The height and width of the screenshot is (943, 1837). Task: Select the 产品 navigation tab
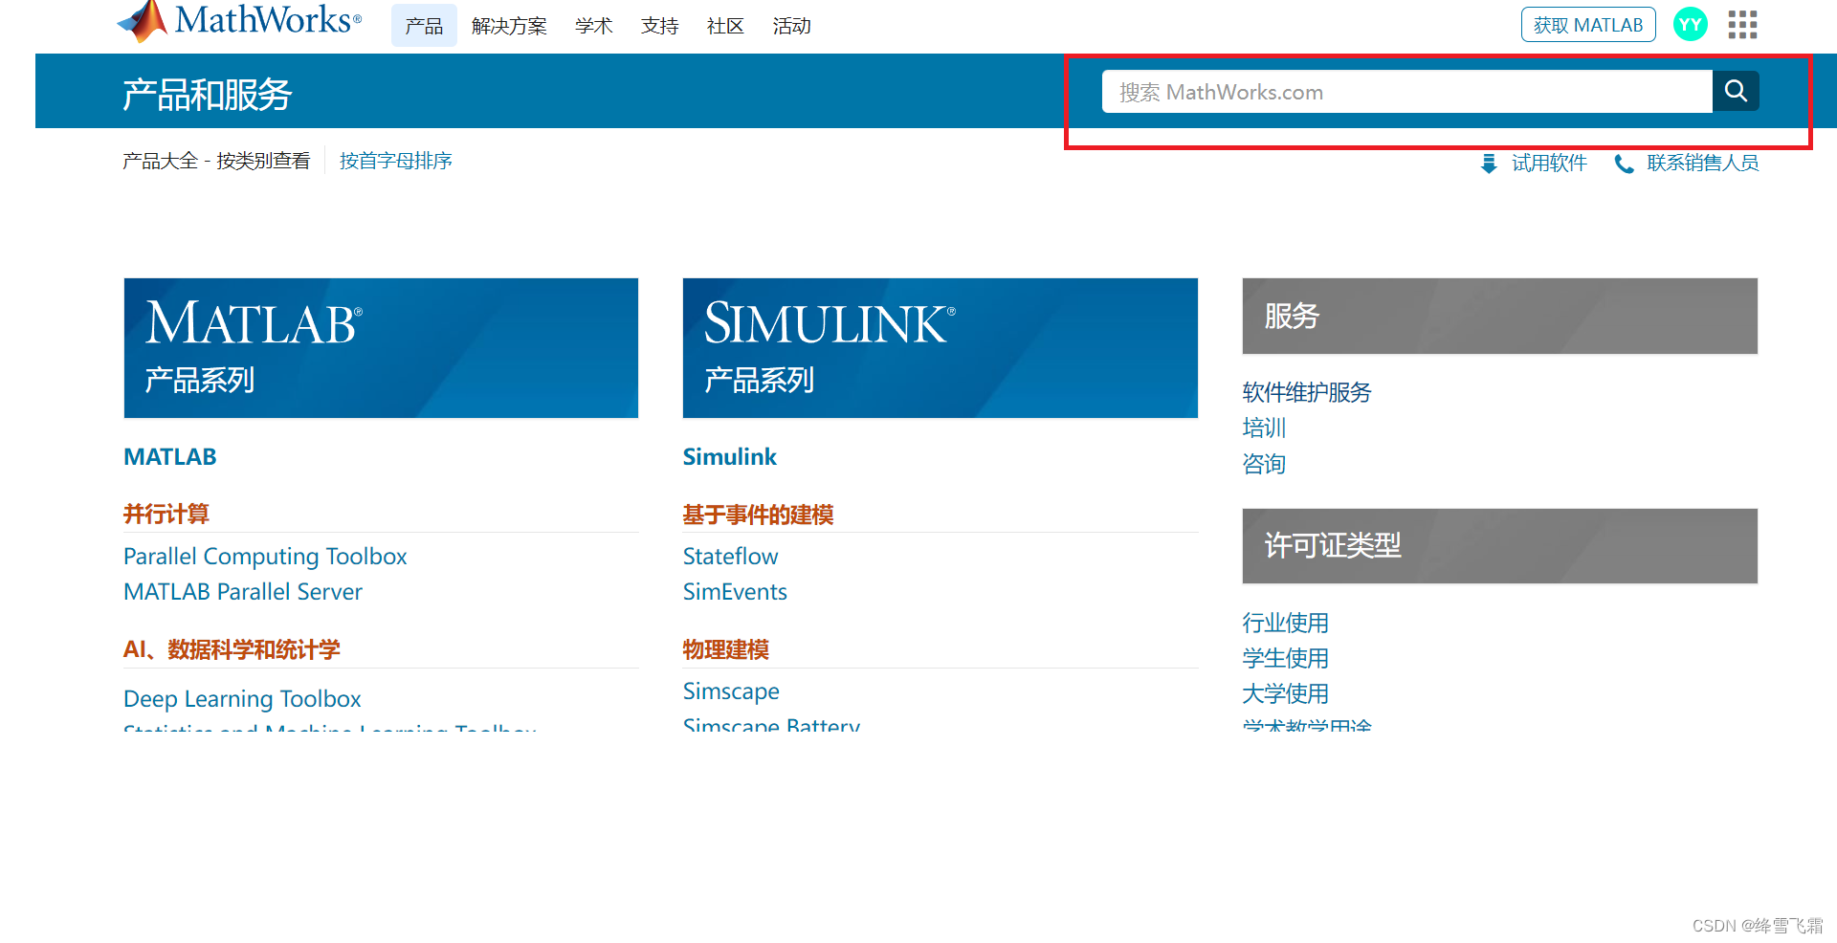click(x=424, y=26)
